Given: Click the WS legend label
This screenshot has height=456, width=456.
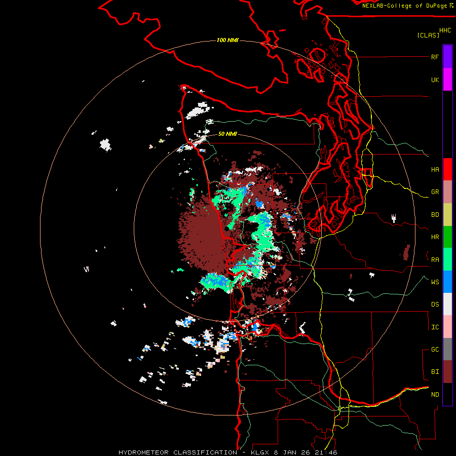Looking at the screenshot, I should tap(435, 282).
